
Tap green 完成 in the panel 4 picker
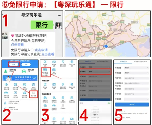pos(109,103)
